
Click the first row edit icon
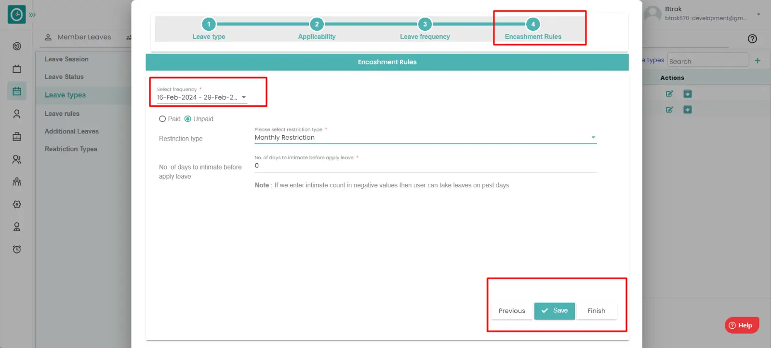(x=669, y=94)
